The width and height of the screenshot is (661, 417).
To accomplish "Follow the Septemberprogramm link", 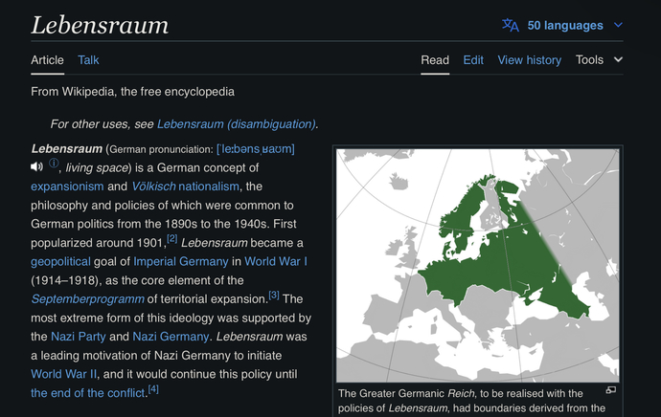I will (x=87, y=299).
